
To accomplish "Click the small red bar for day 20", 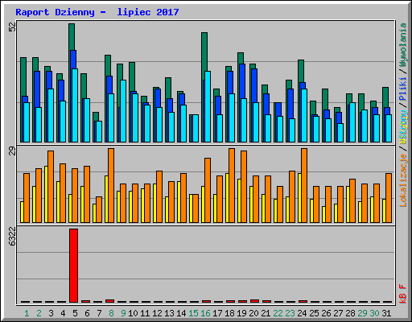I will coord(254,301).
